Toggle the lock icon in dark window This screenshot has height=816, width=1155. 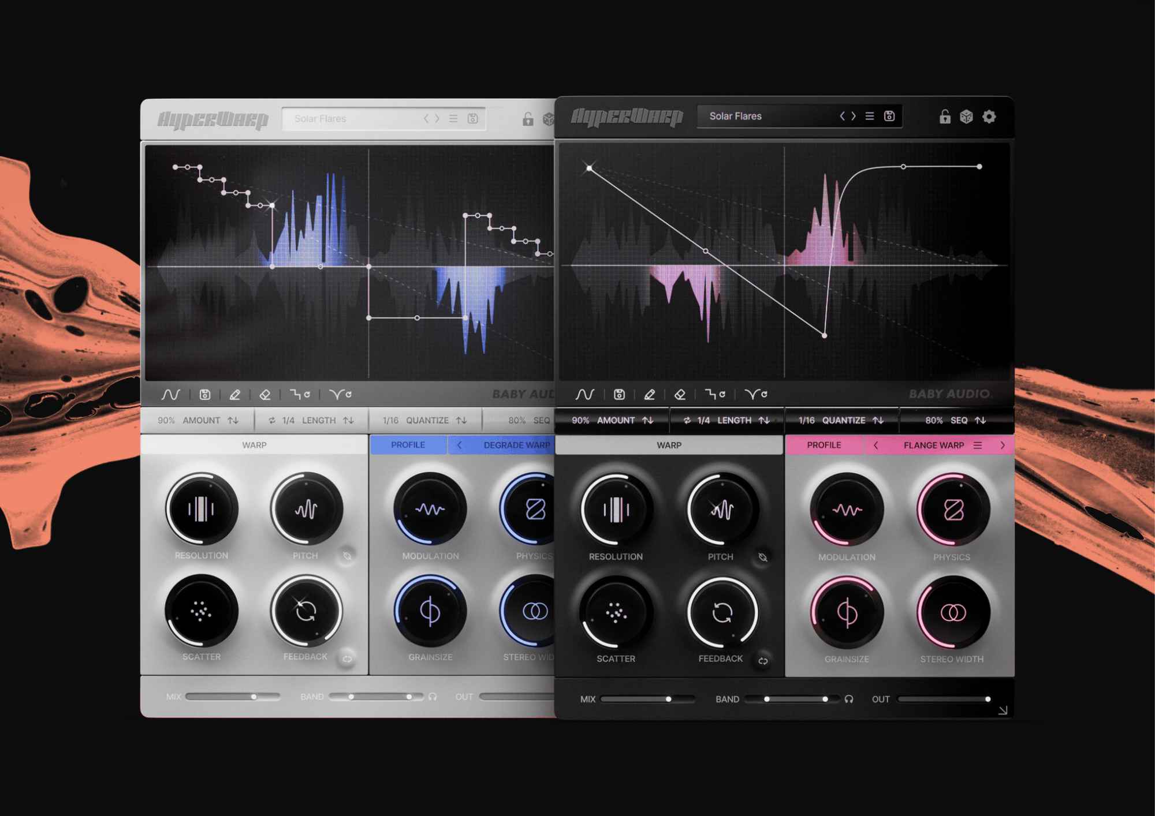945,117
